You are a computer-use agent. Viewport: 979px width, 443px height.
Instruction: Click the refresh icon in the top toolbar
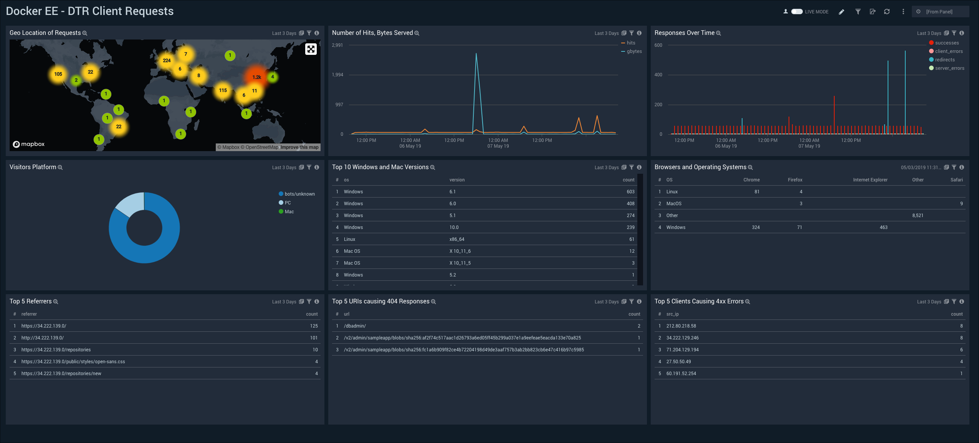[x=887, y=12]
